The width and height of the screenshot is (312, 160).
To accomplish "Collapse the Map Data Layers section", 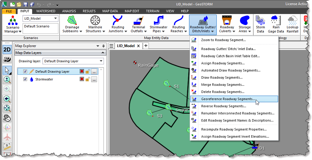I will pos(103,53).
